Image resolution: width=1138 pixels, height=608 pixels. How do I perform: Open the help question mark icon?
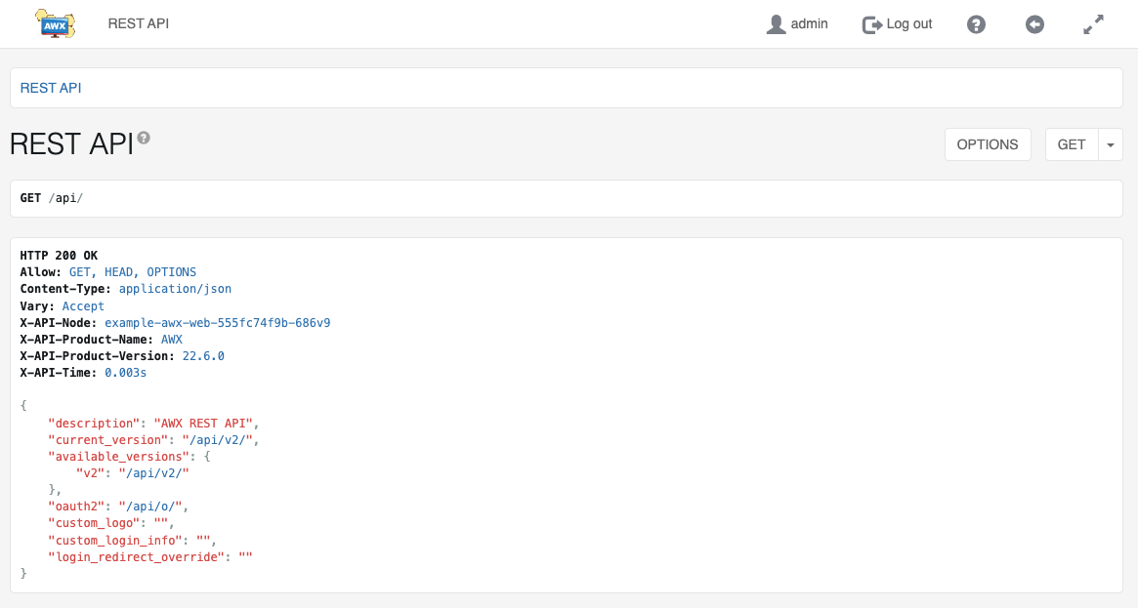pyautogui.click(x=976, y=24)
